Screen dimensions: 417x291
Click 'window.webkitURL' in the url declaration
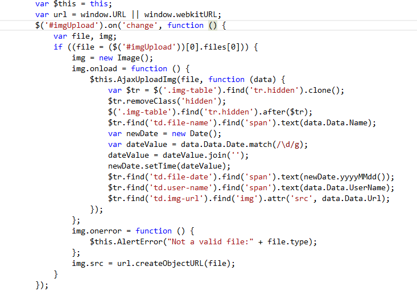point(180,15)
